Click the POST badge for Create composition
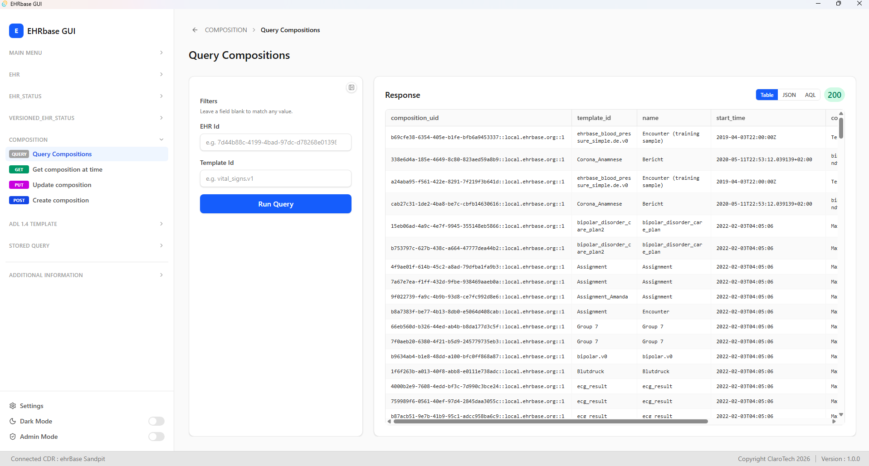The image size is (869, 466). 19,200
